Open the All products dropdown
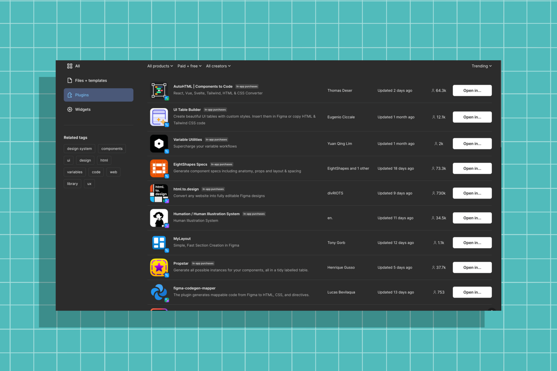The image size is (557, 371). (x=160, y=66)
